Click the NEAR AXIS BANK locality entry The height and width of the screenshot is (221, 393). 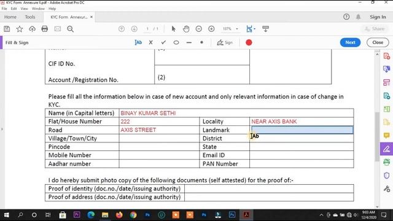(x=274, y=122)
